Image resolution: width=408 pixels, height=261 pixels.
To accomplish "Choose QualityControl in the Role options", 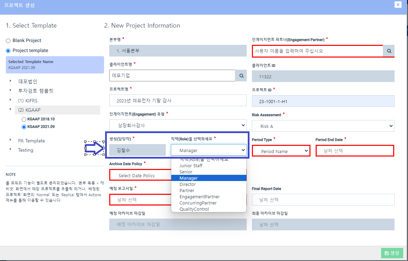I will 194,209.
